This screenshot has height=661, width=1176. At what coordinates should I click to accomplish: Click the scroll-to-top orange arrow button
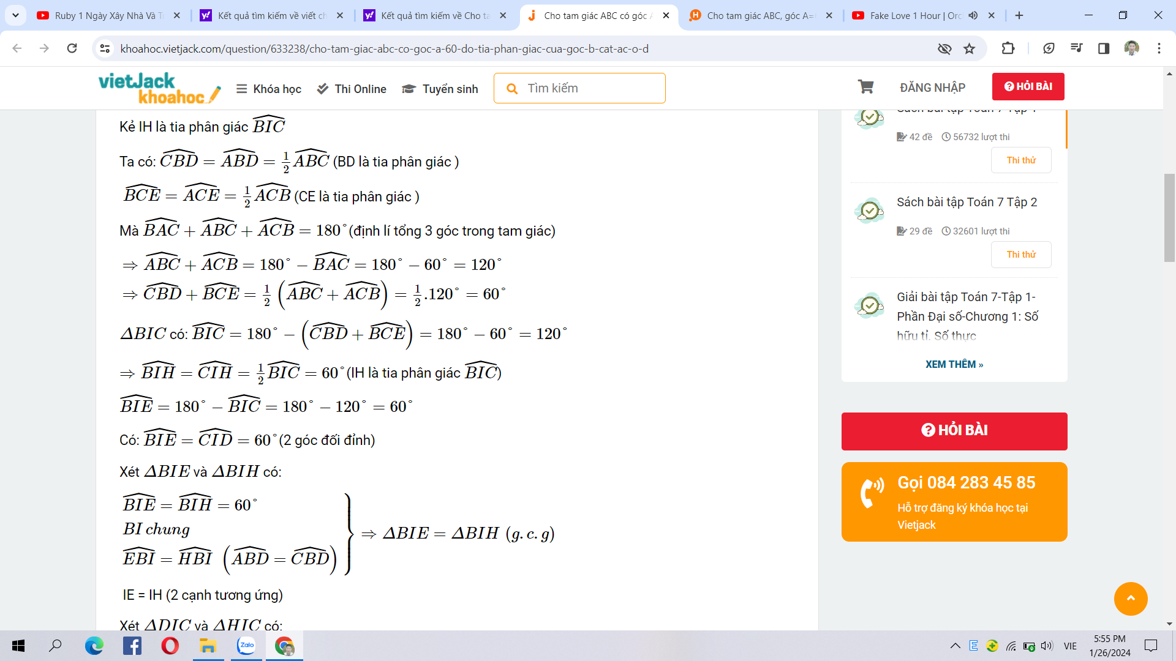pos(1130,599)
